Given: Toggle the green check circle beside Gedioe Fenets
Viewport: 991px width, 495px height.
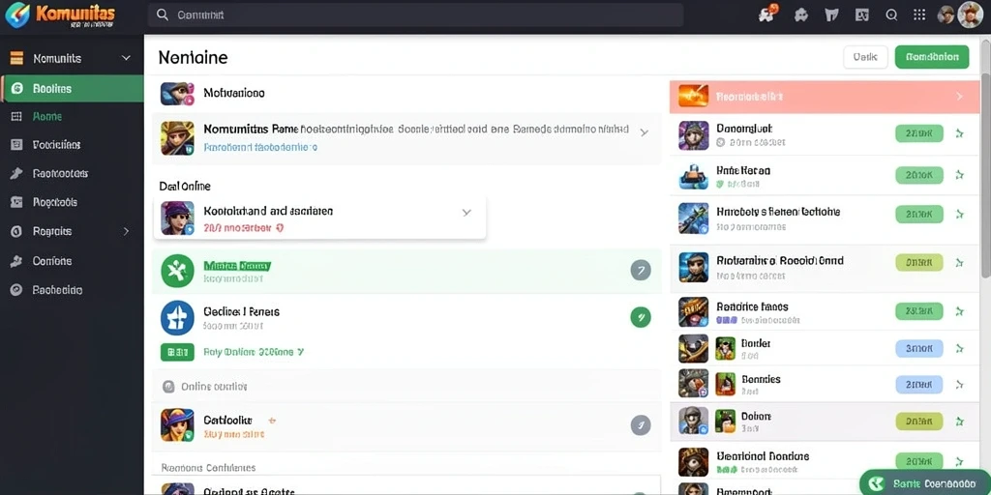Looking at the screenshot, I should (x=641, y=317).
